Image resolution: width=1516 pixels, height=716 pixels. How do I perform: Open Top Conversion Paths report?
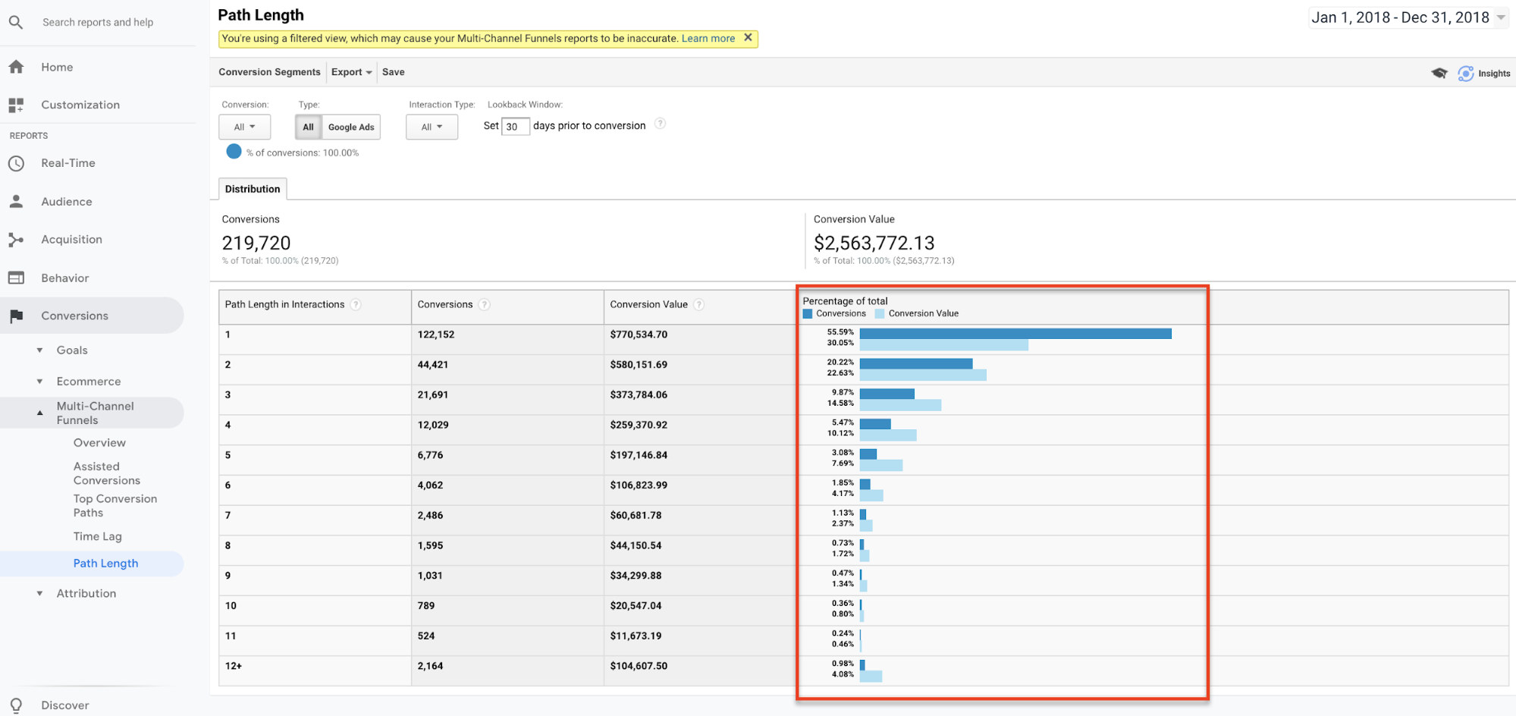coord(115,506)
